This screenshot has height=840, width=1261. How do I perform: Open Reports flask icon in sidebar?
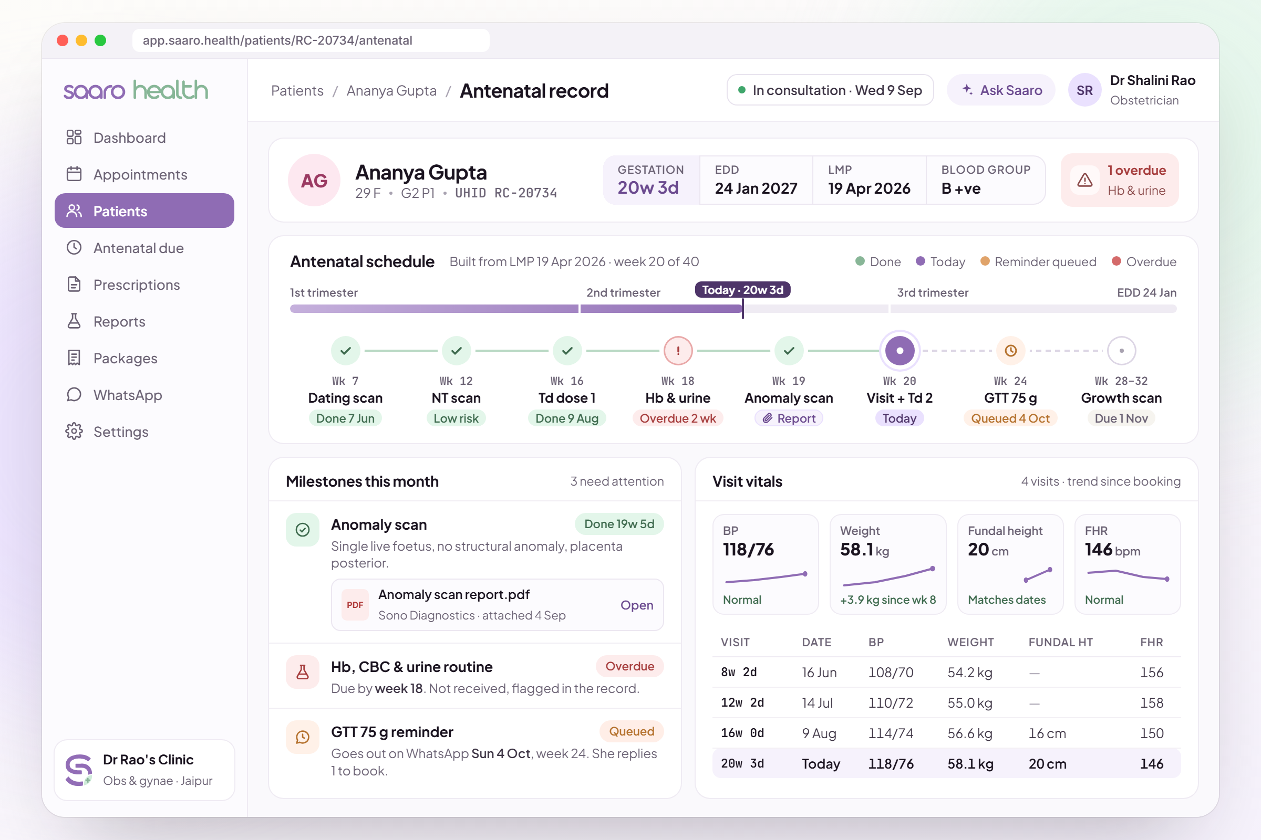[x=74, y=321]
